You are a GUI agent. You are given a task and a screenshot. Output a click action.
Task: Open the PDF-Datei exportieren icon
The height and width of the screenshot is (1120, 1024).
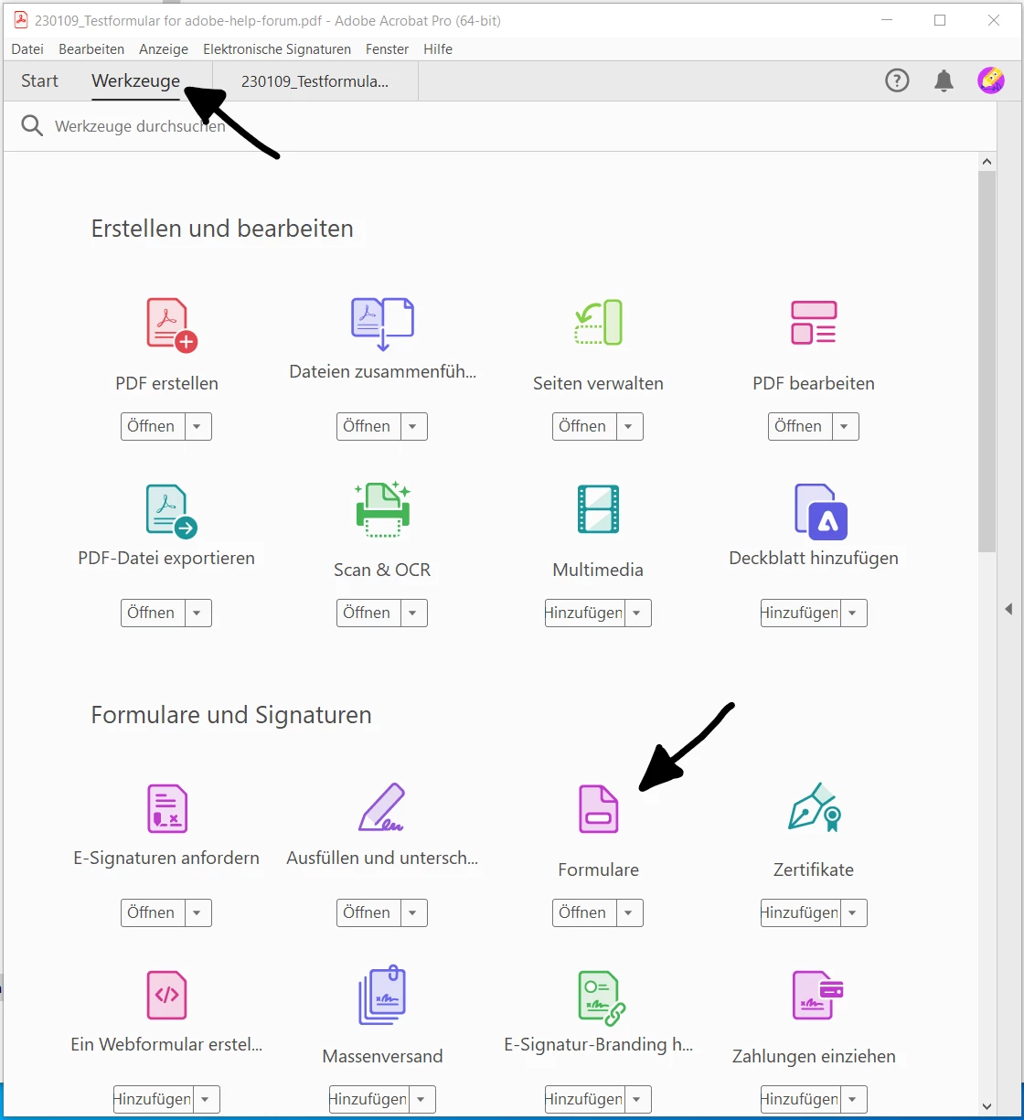click(x=172, y=511)
